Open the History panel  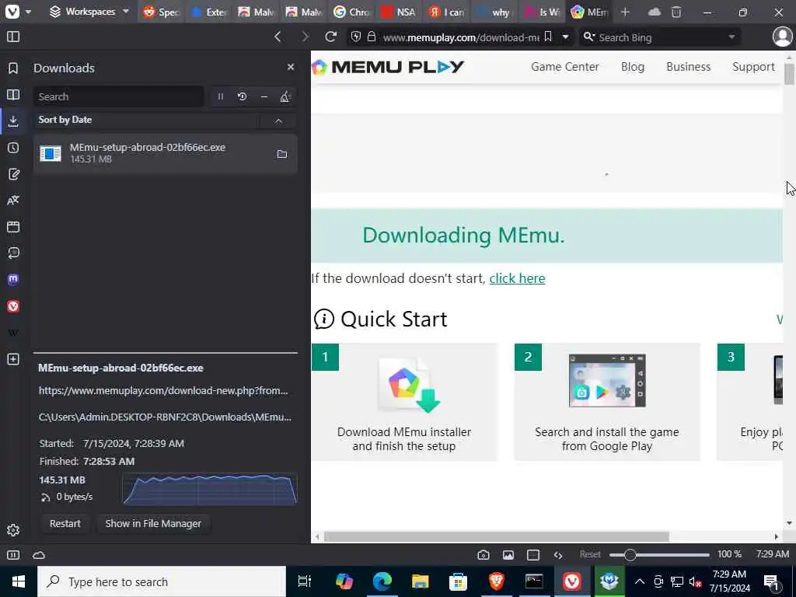point(13,148)
